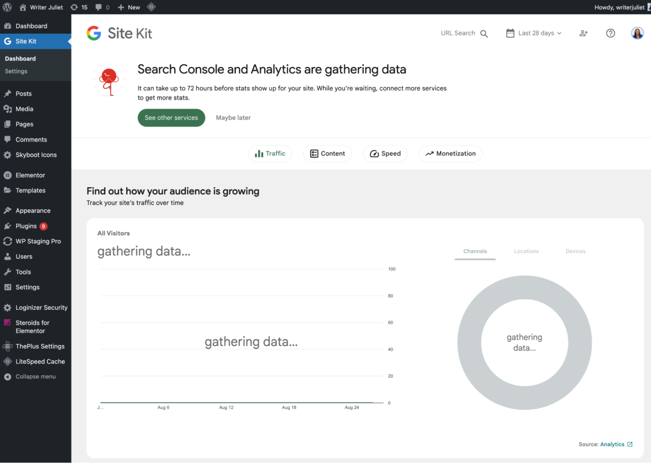Click the Track your site's traffic over time text
Viewport: 651px width, 463px height.
[x=135, y=203]
